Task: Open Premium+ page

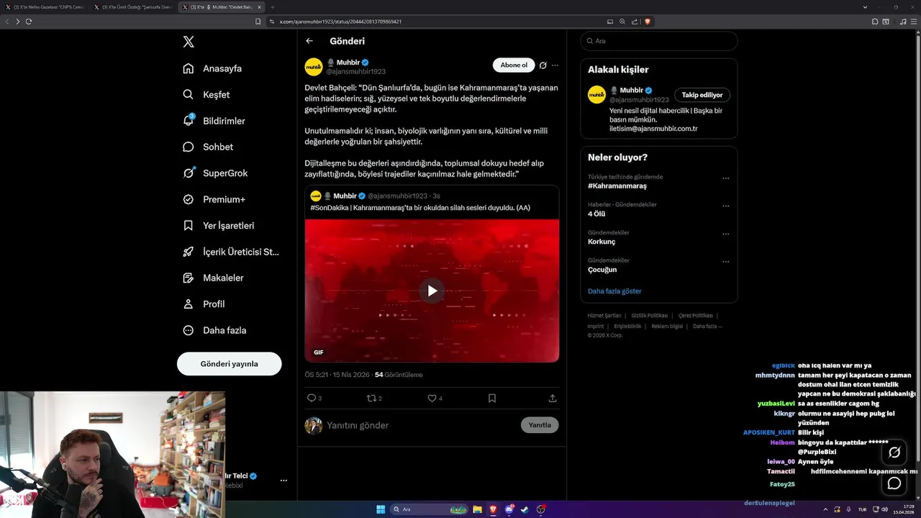Action: coord(214,199)
